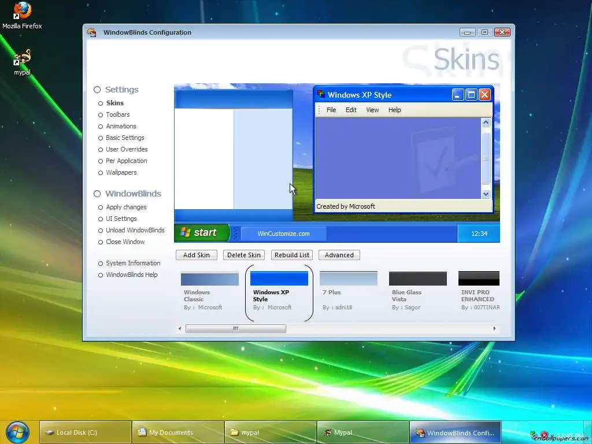Viewport: 592px width, 444px height.
Task: Open the Windows Start orb
Action: (x=17, y=432)
